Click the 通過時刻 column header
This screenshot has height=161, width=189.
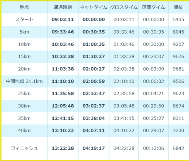(63, 7)
